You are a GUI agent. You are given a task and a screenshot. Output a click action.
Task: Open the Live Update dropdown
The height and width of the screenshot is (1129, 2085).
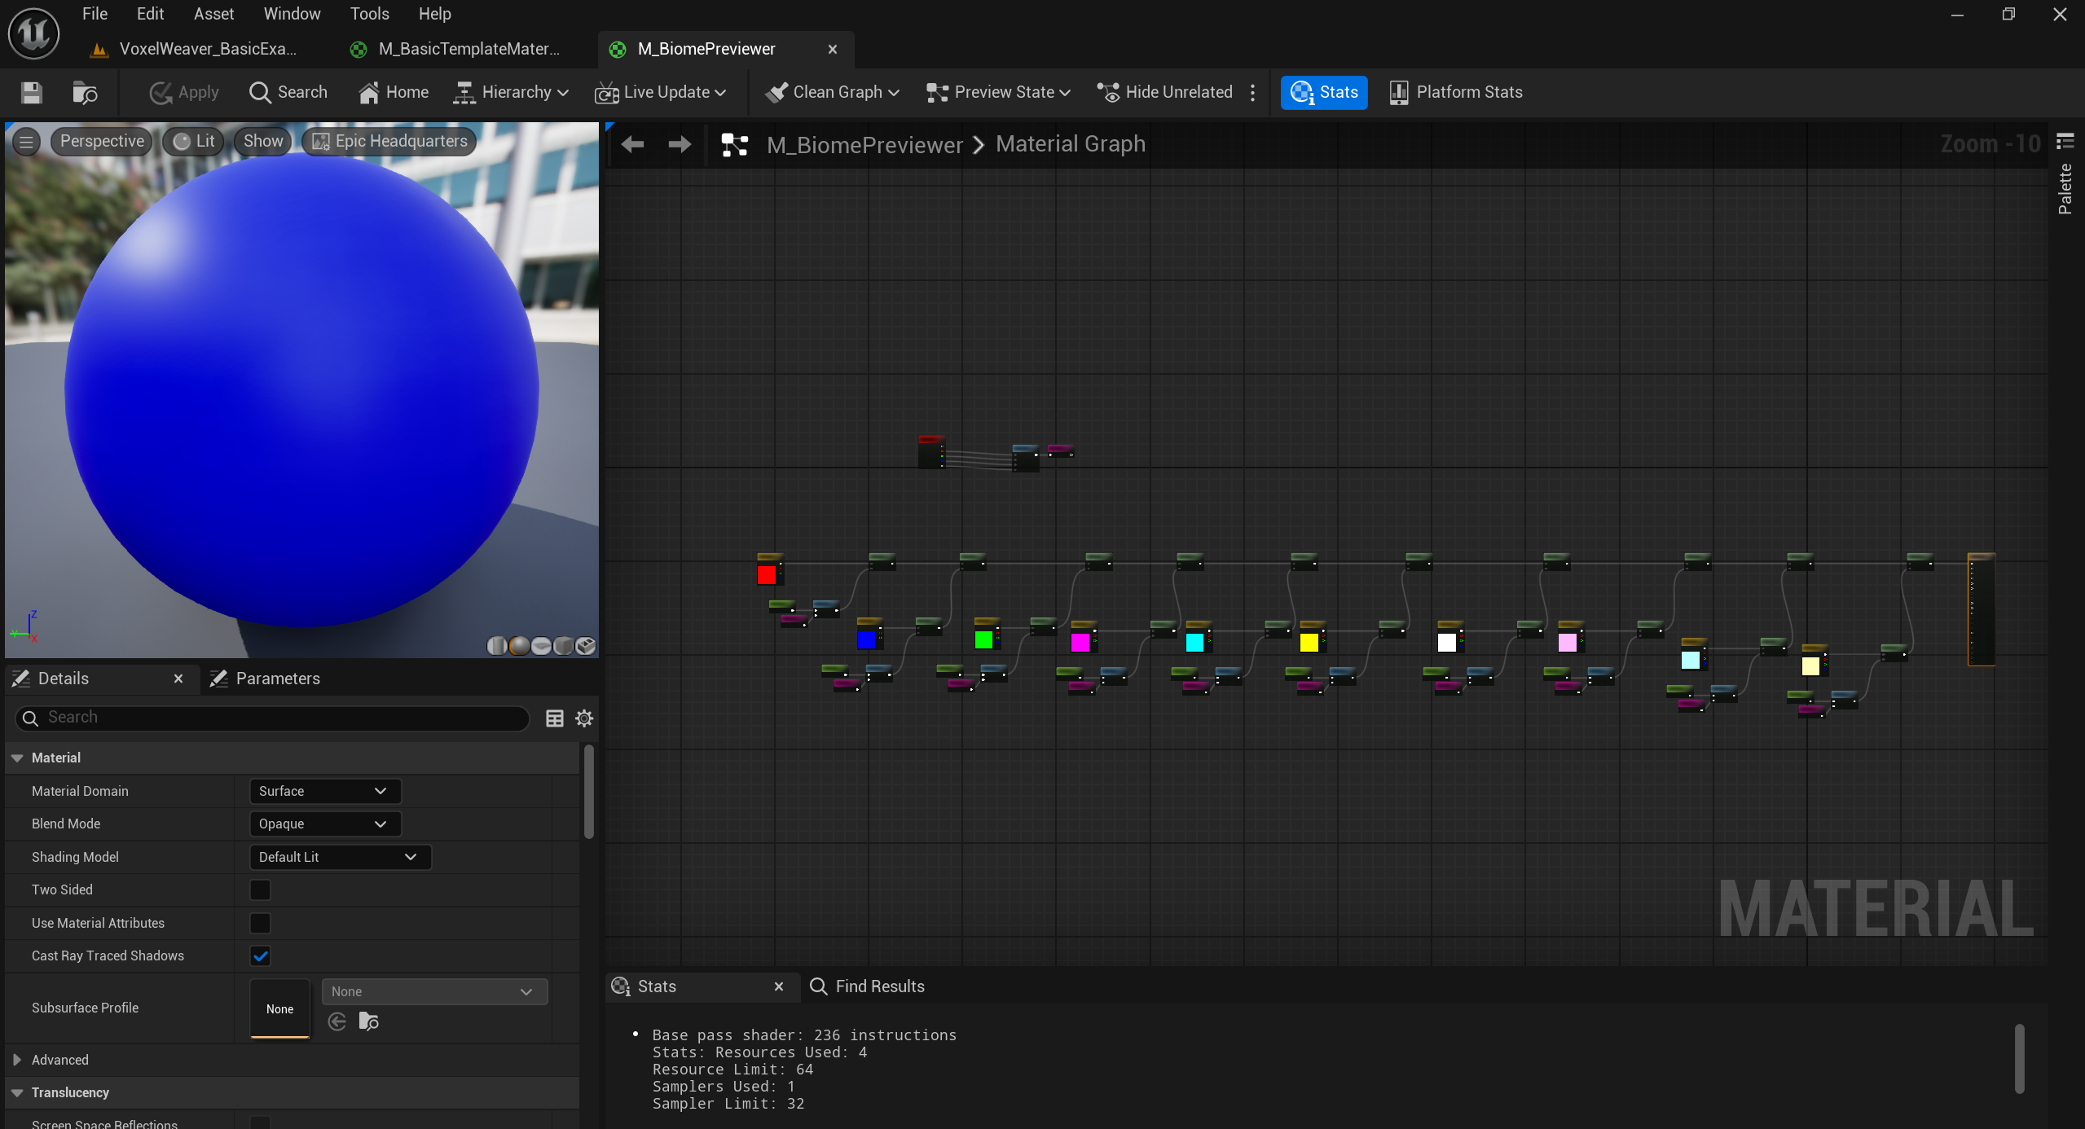tap(661, 92)
